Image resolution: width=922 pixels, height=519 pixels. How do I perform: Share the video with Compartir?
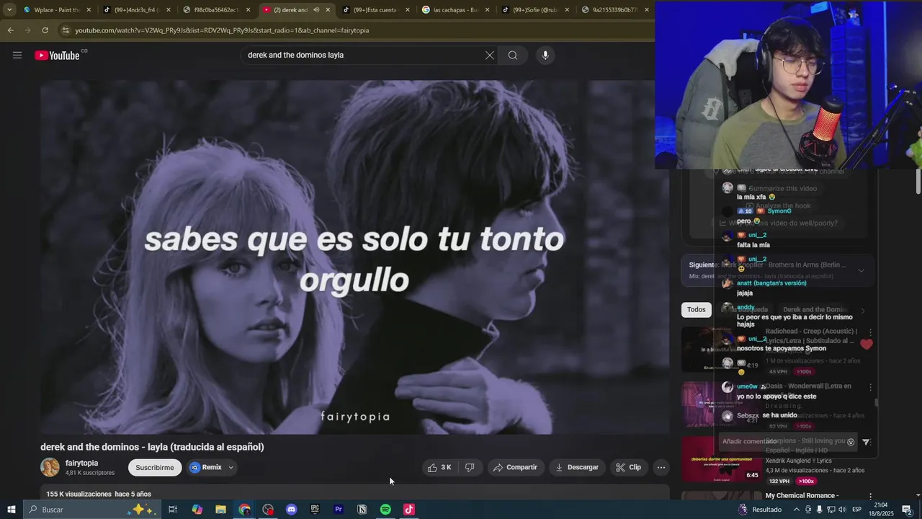516,467
